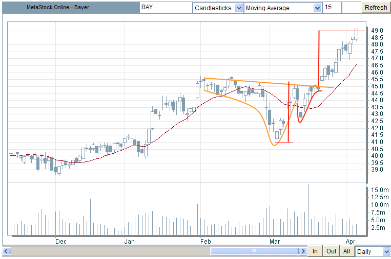391x259 pixels.
Task: Click the Dec date axis label
Action: [x=61, y=241]
